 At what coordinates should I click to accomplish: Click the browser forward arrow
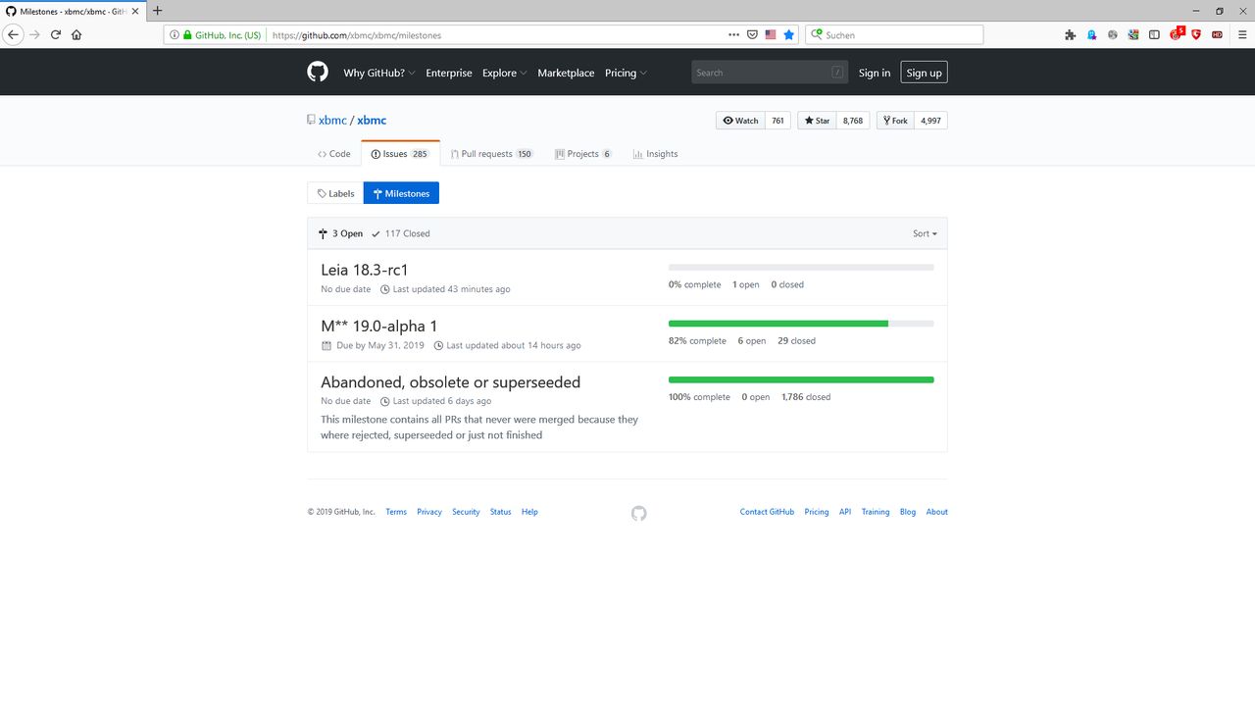coord(35,34)
